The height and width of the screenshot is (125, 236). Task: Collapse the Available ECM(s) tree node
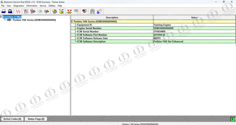(1, 17)
